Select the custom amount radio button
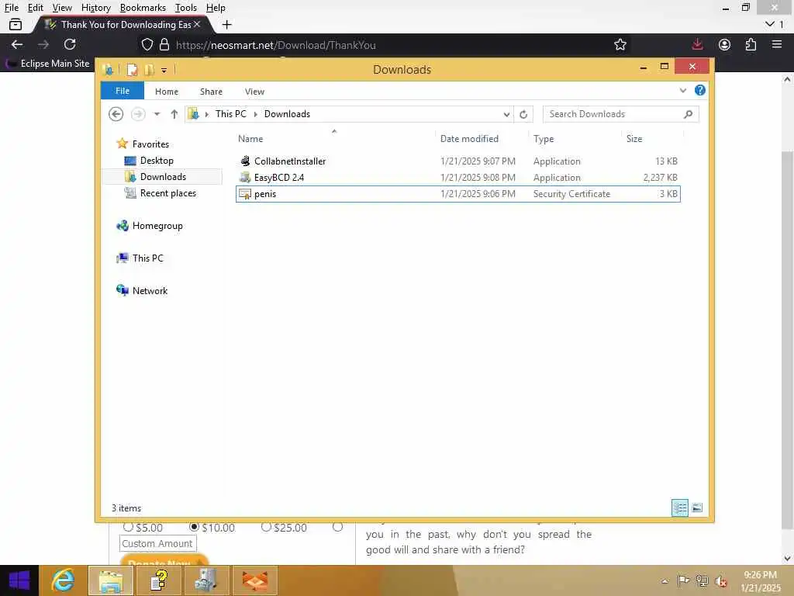This screenshot has width=794, height=596. click(x=338, y=527)
